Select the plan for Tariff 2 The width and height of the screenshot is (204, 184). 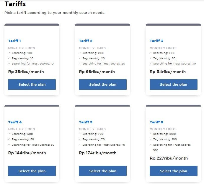[103, 84]
